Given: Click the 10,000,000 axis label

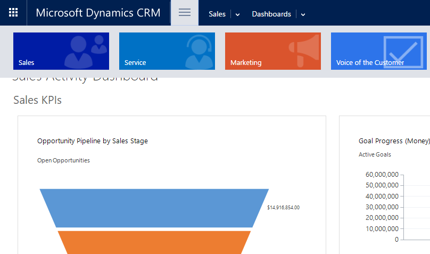Looking at the screenshot, I should coord(382,228).
